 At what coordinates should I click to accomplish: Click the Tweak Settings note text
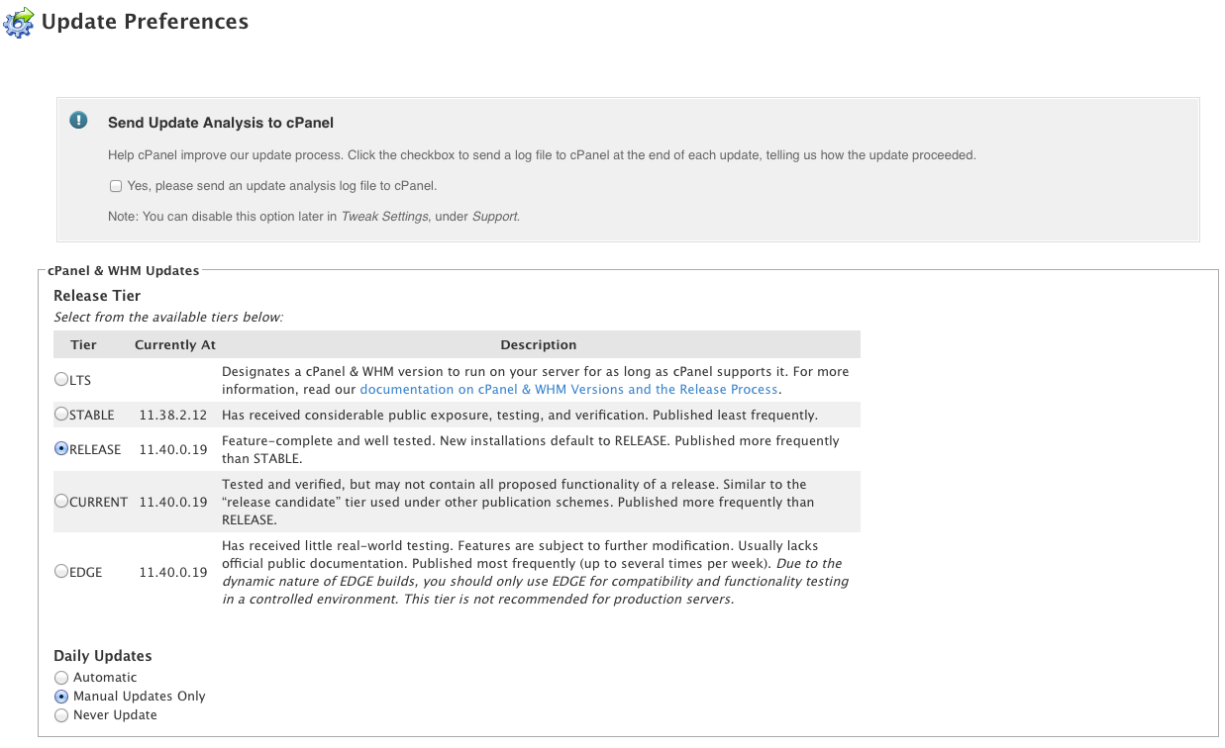click(314, 217)
